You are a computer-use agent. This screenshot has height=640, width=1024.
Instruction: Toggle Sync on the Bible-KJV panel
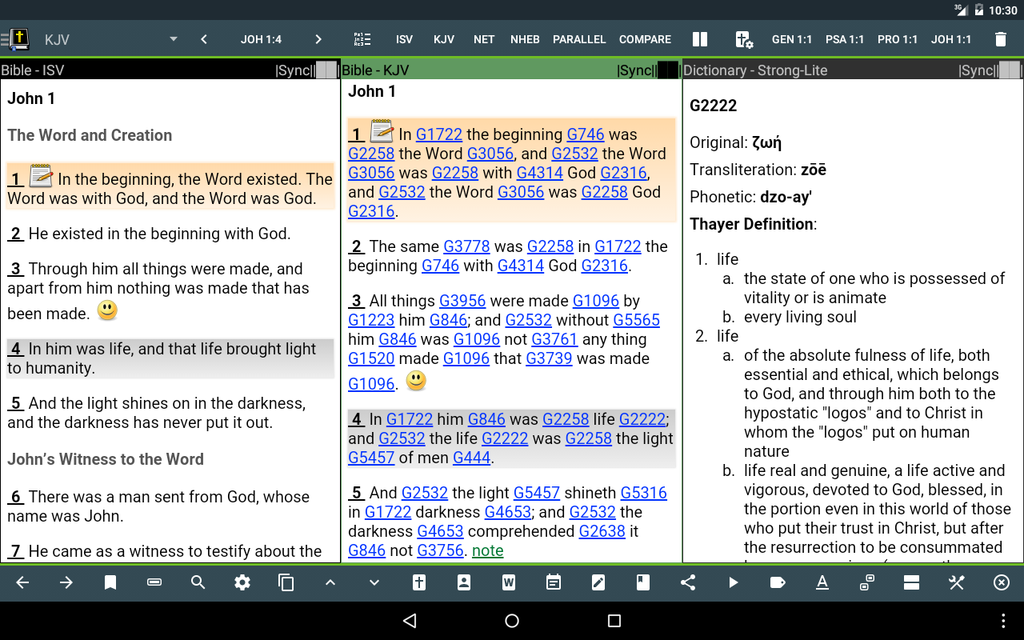[634, 70]
